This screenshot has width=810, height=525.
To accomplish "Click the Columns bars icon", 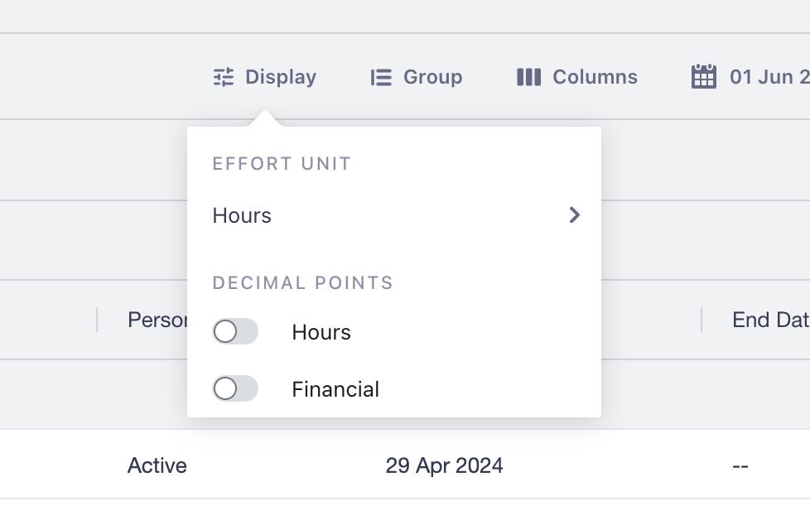I will (x=529, y=77).
